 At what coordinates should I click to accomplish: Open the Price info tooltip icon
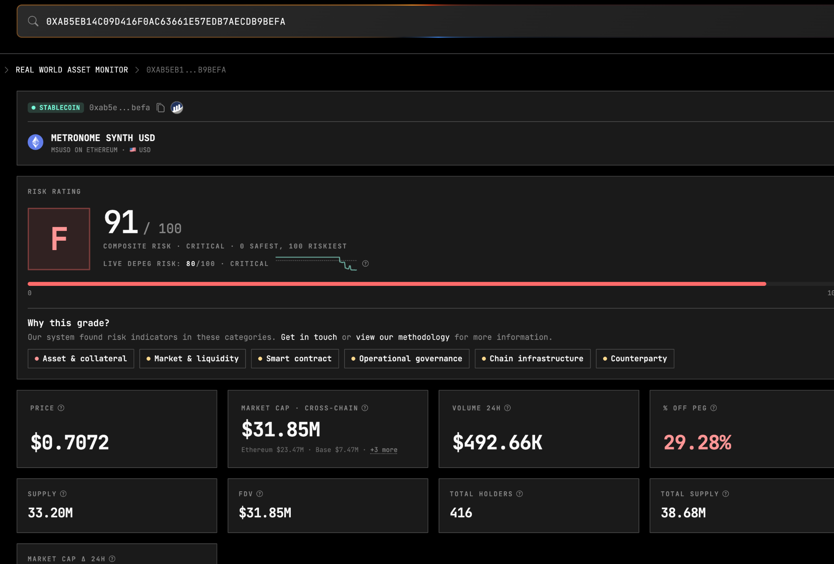[61, 408]
